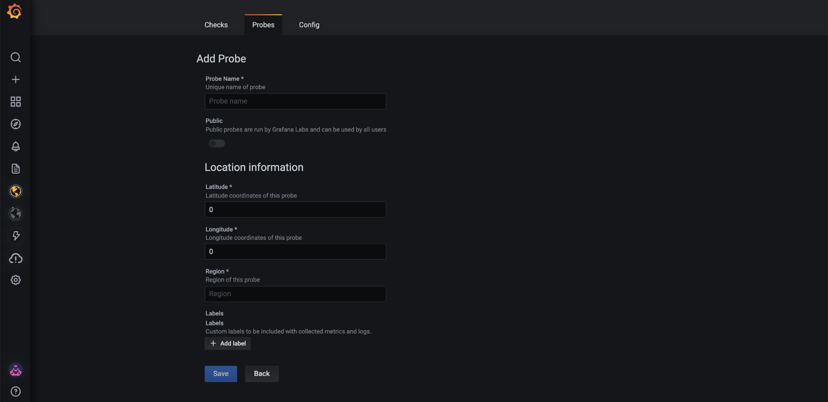Select the gray globe plugin icon
Viewport: 828px width, 402px height.
click(x=16, y=214)
